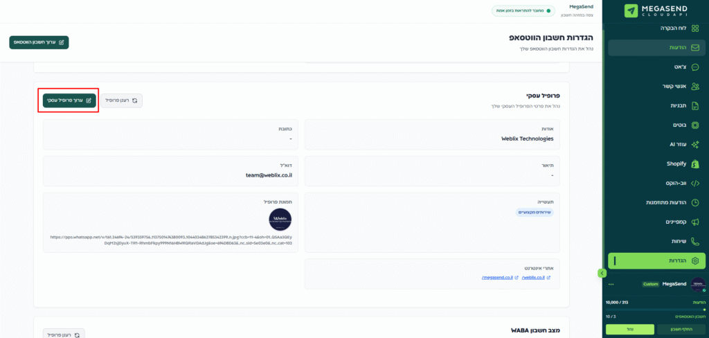
Task: Open the three-dots account options menu
Action: (611, 284)
